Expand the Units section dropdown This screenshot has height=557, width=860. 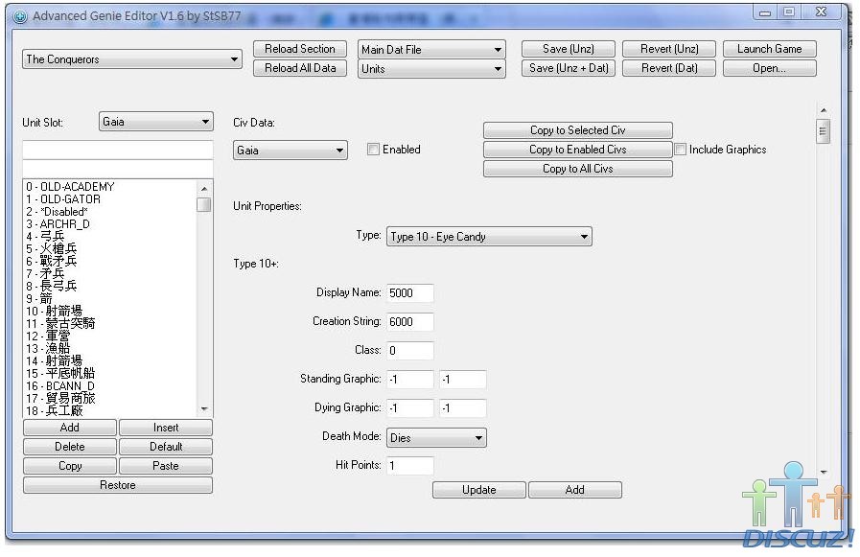point(431,69)
